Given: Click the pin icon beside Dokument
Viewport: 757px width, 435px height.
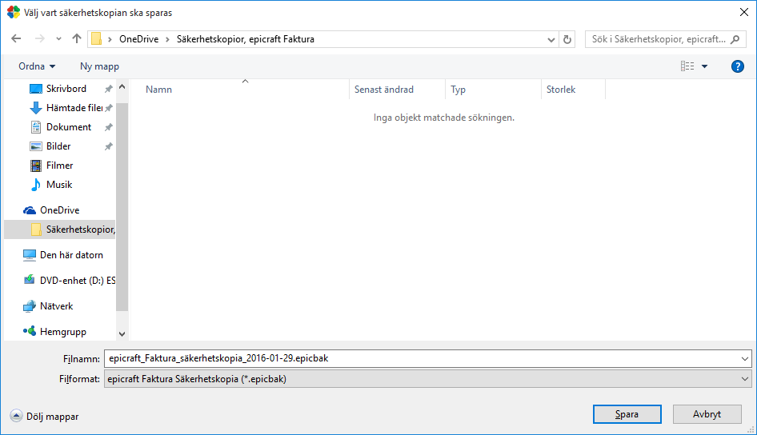Looking at the screenshot, I should (109, 127).
